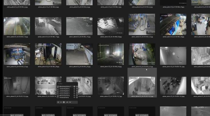Select Fensteraufnahme 4 in sources list
Image resolution: width=210 pixels, height=116 pixels.
coord(65,90)
